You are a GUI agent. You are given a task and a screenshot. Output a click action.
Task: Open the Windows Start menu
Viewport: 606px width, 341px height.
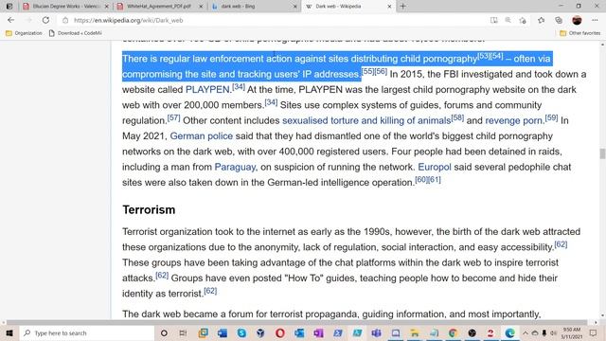coord(9,332)
